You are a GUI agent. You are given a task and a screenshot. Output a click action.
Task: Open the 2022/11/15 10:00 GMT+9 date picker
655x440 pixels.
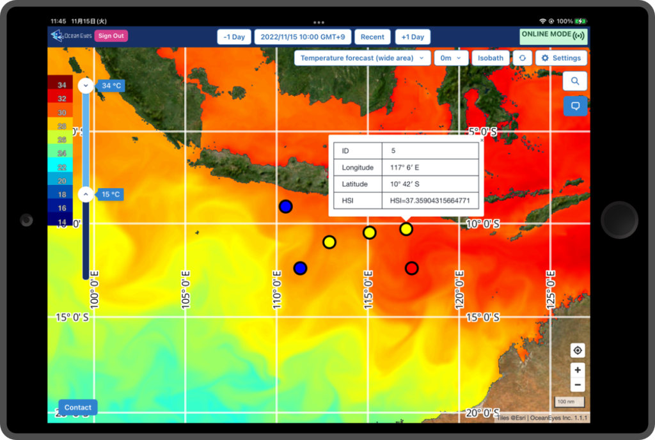click(x=303, y=36)
